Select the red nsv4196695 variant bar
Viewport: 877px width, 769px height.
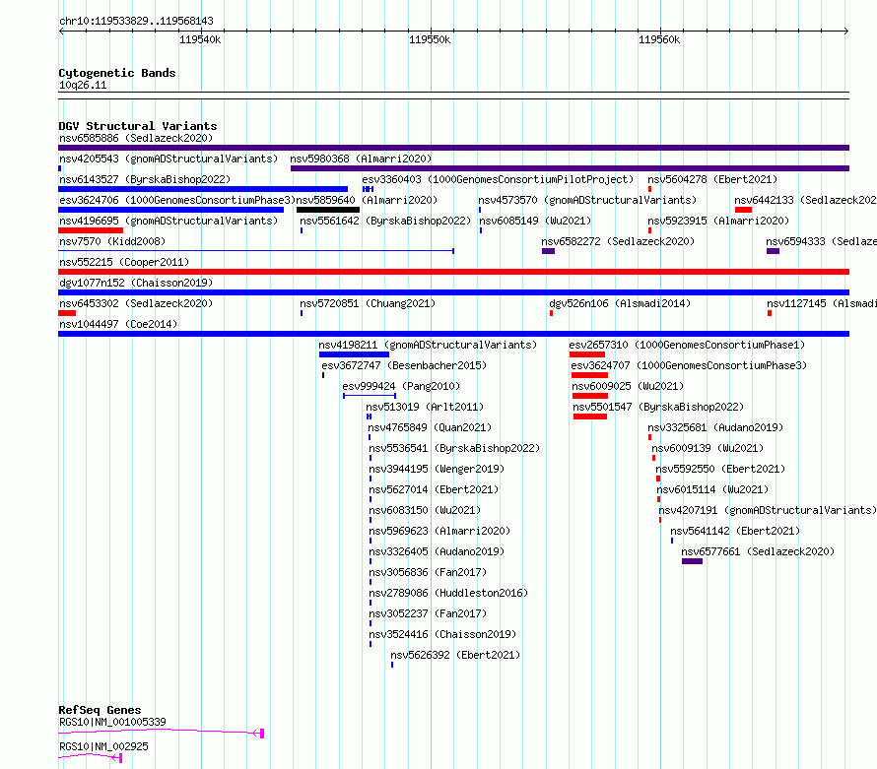point(91,230)
